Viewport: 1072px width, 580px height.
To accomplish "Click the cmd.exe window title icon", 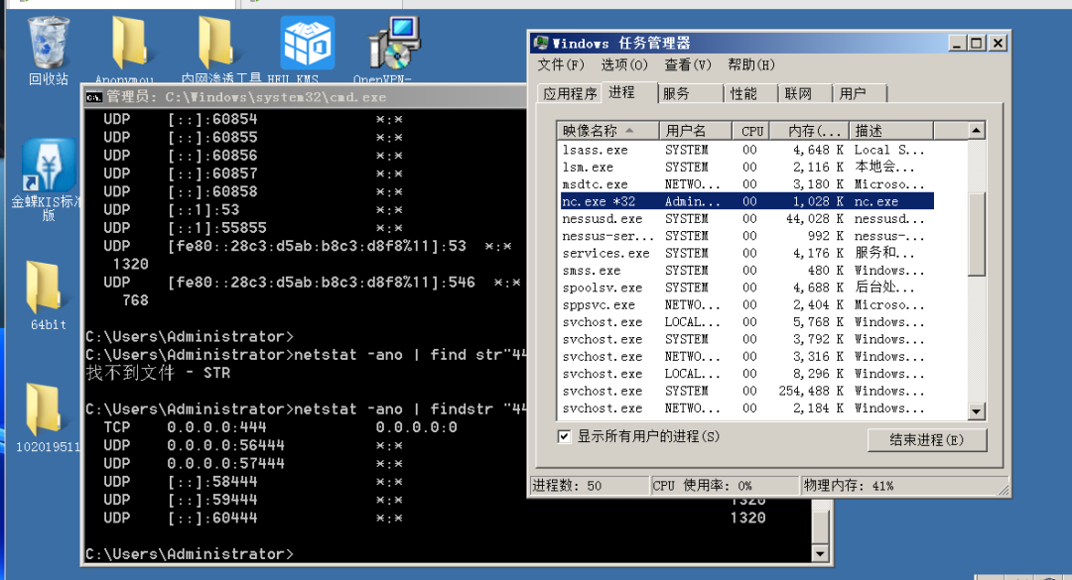I will pos(93,97).
